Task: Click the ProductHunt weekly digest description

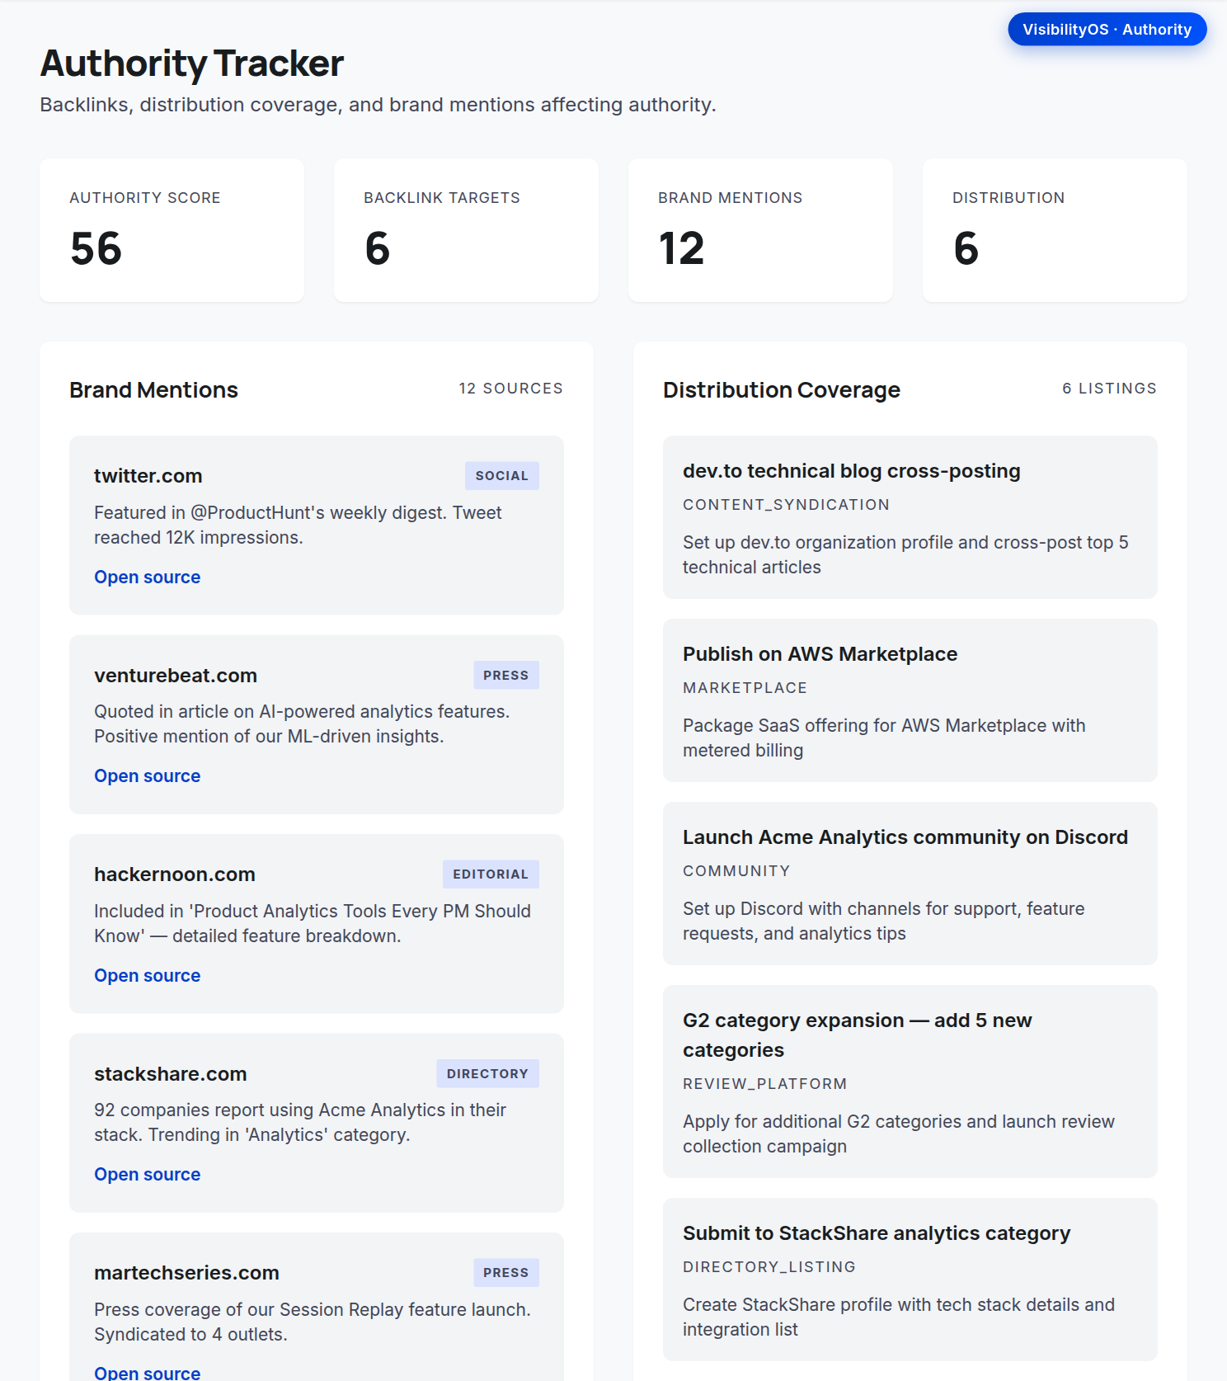Action: coord(298,526)
